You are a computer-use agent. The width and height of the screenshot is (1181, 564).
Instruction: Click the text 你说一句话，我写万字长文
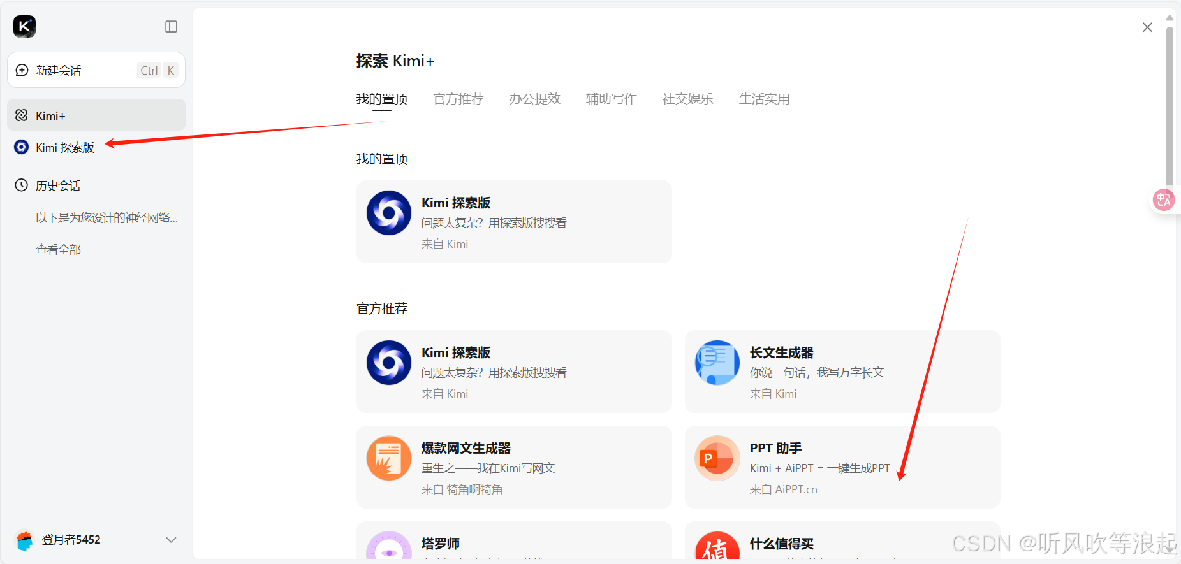coord(817,372)
